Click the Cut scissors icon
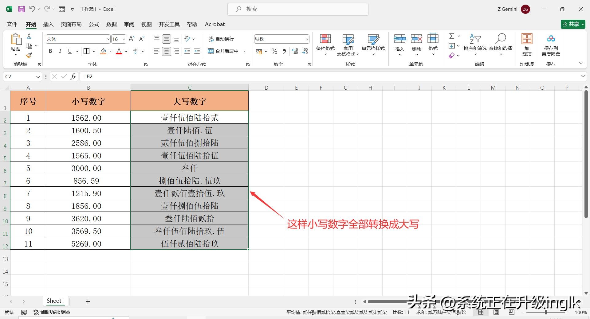This screenshot has width=590, height=319. (x=29, y=36)
